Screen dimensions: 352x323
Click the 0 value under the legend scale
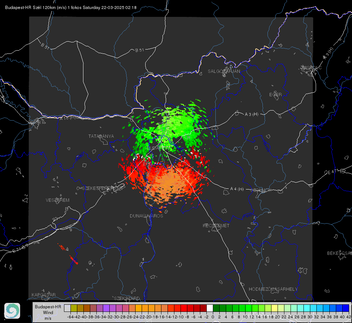(213, 317)
